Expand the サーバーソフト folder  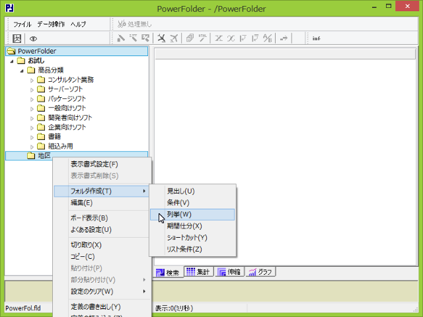click(x=32, y=90)
